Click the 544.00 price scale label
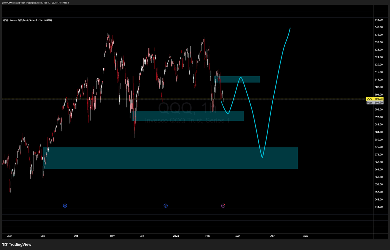 [379, 207]
